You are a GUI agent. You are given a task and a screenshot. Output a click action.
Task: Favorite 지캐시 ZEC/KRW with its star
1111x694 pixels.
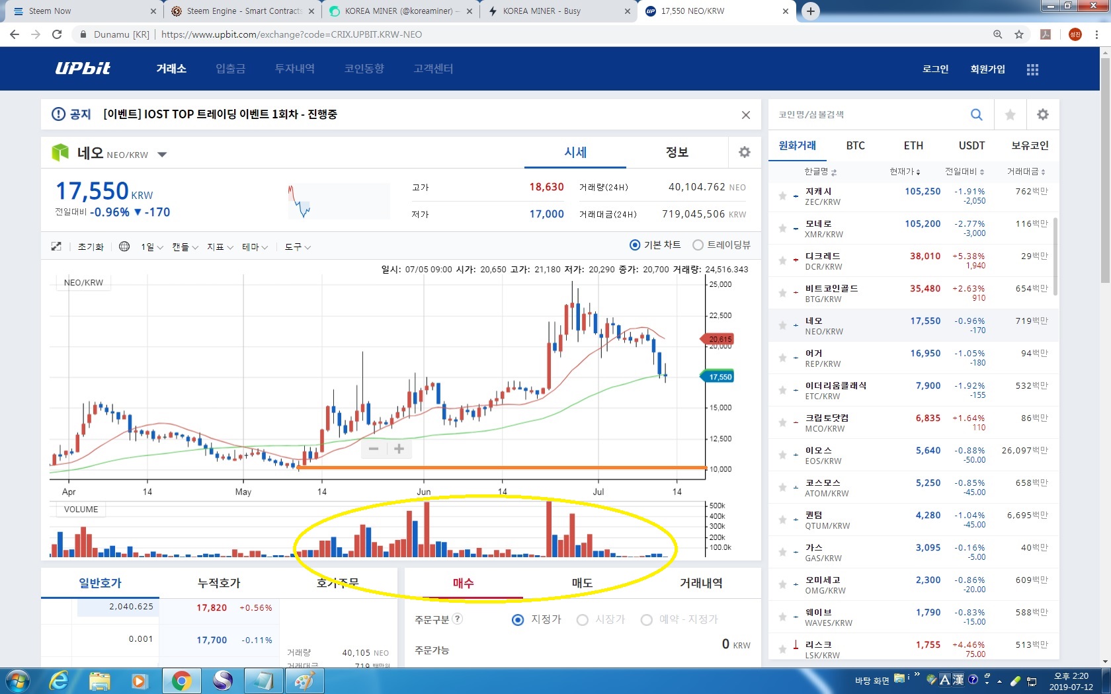pos(782,196)
